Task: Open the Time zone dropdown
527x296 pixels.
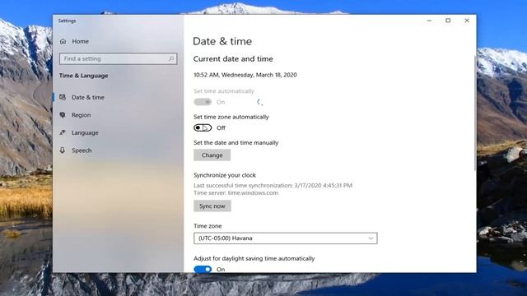Action: [x=286, y=238]
